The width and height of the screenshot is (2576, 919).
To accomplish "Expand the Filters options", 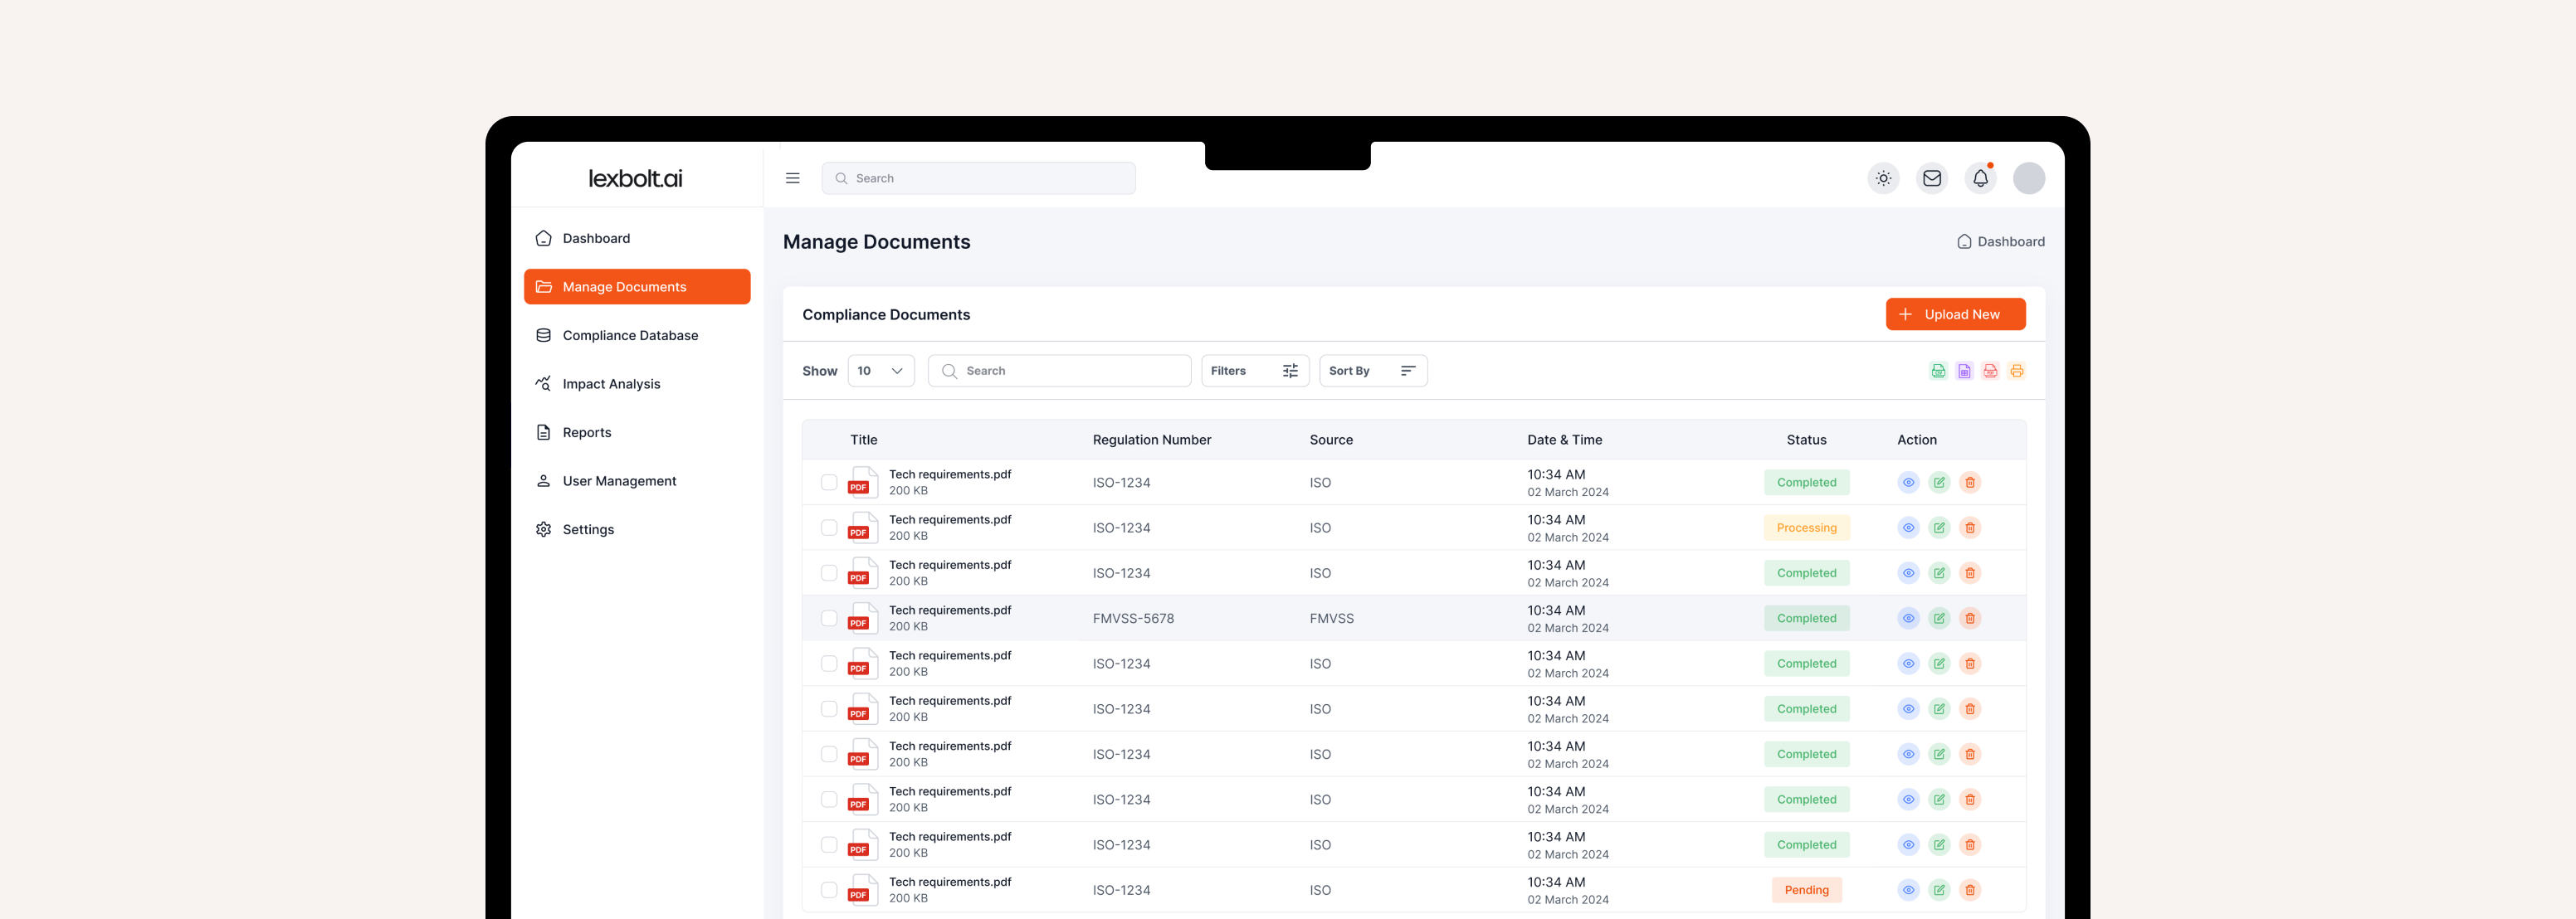I will (1254, 371).
